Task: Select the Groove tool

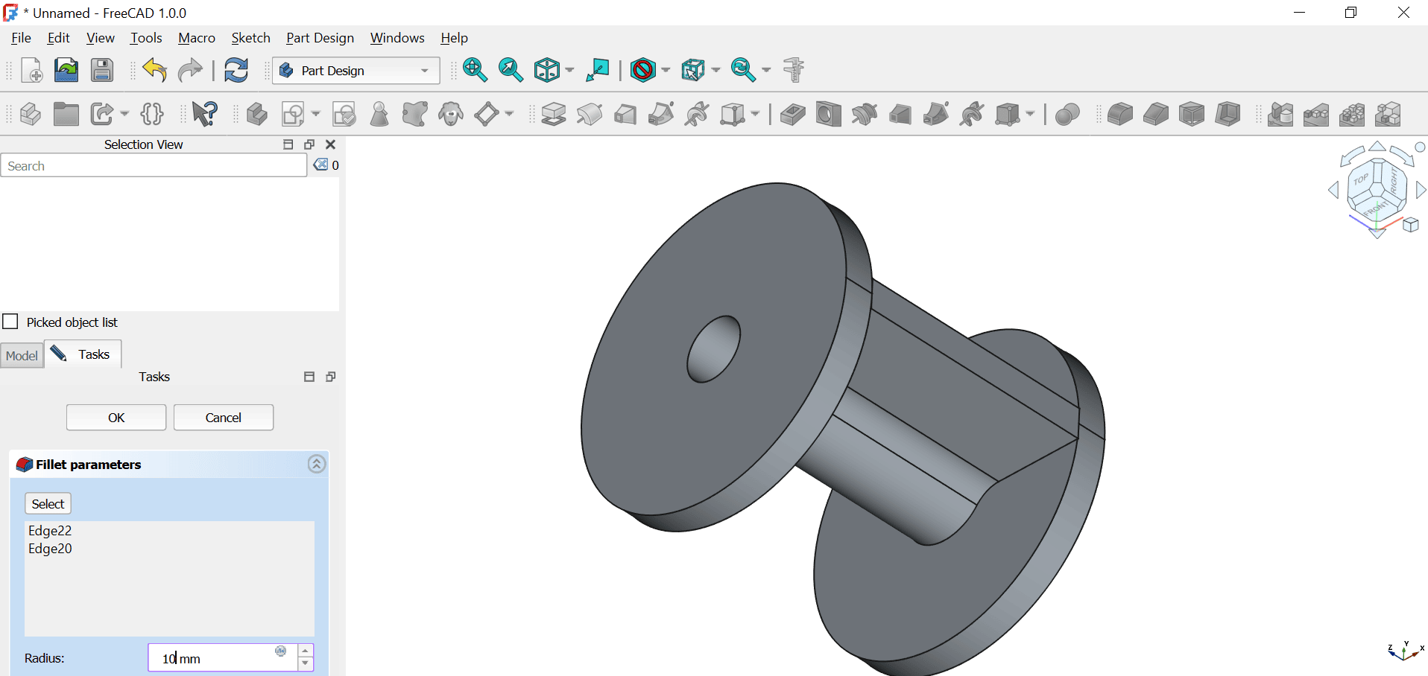Action: click(x=865, y=114)
